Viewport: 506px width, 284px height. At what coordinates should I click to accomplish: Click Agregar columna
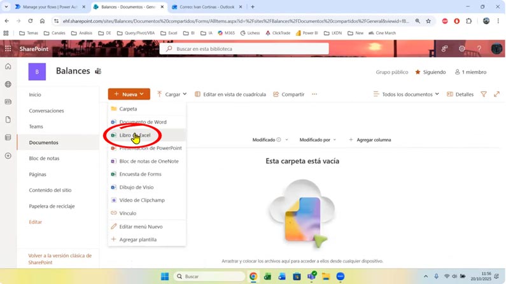370,140
